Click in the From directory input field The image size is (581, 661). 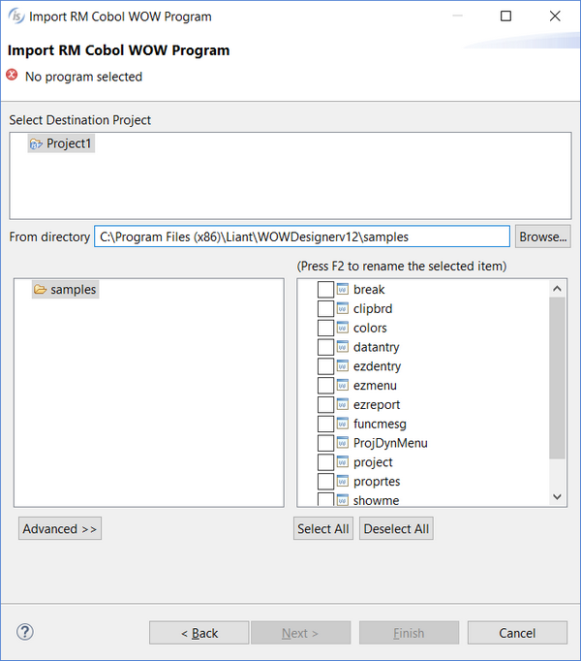coord(302,236)
